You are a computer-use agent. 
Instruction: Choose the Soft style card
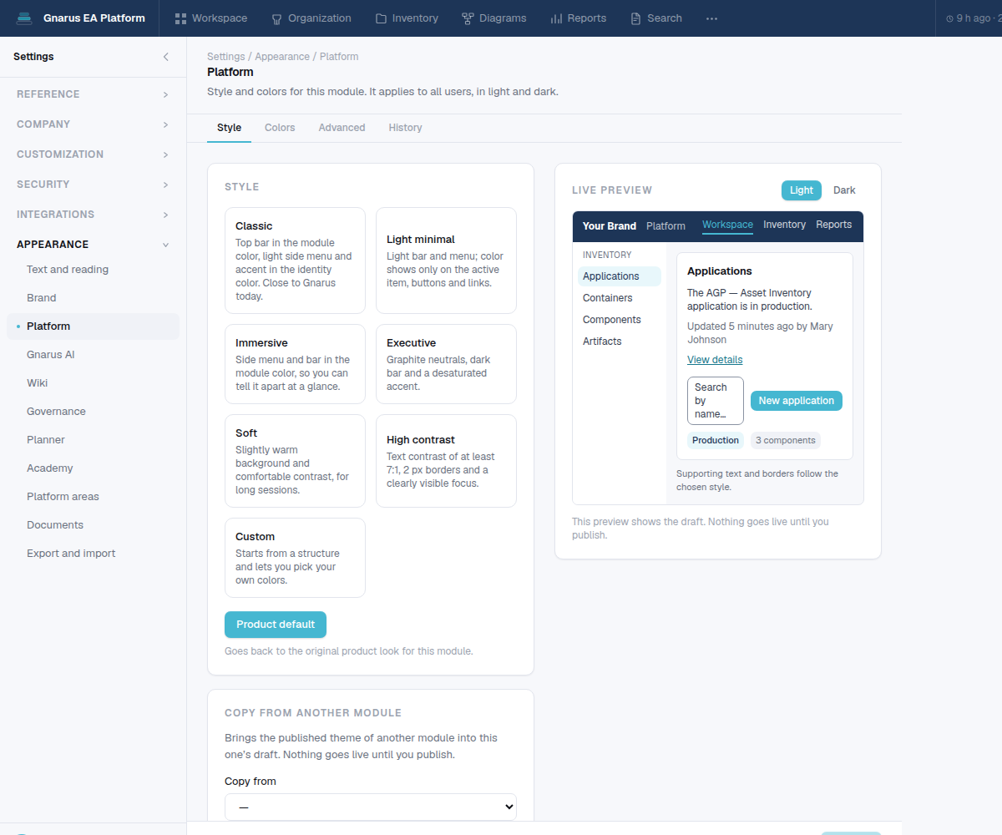(x=296, y=461)
